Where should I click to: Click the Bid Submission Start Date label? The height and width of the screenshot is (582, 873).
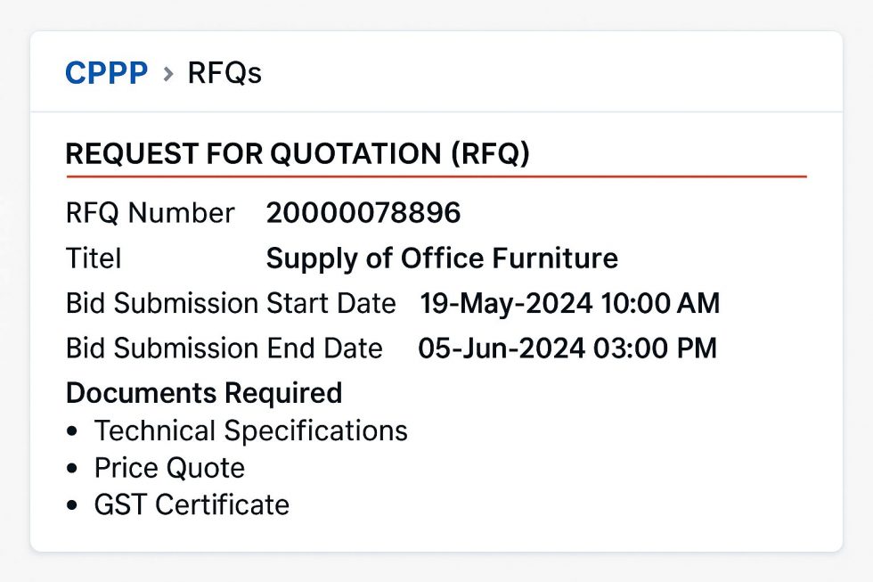pyautogui.click(x=230, y=303)
